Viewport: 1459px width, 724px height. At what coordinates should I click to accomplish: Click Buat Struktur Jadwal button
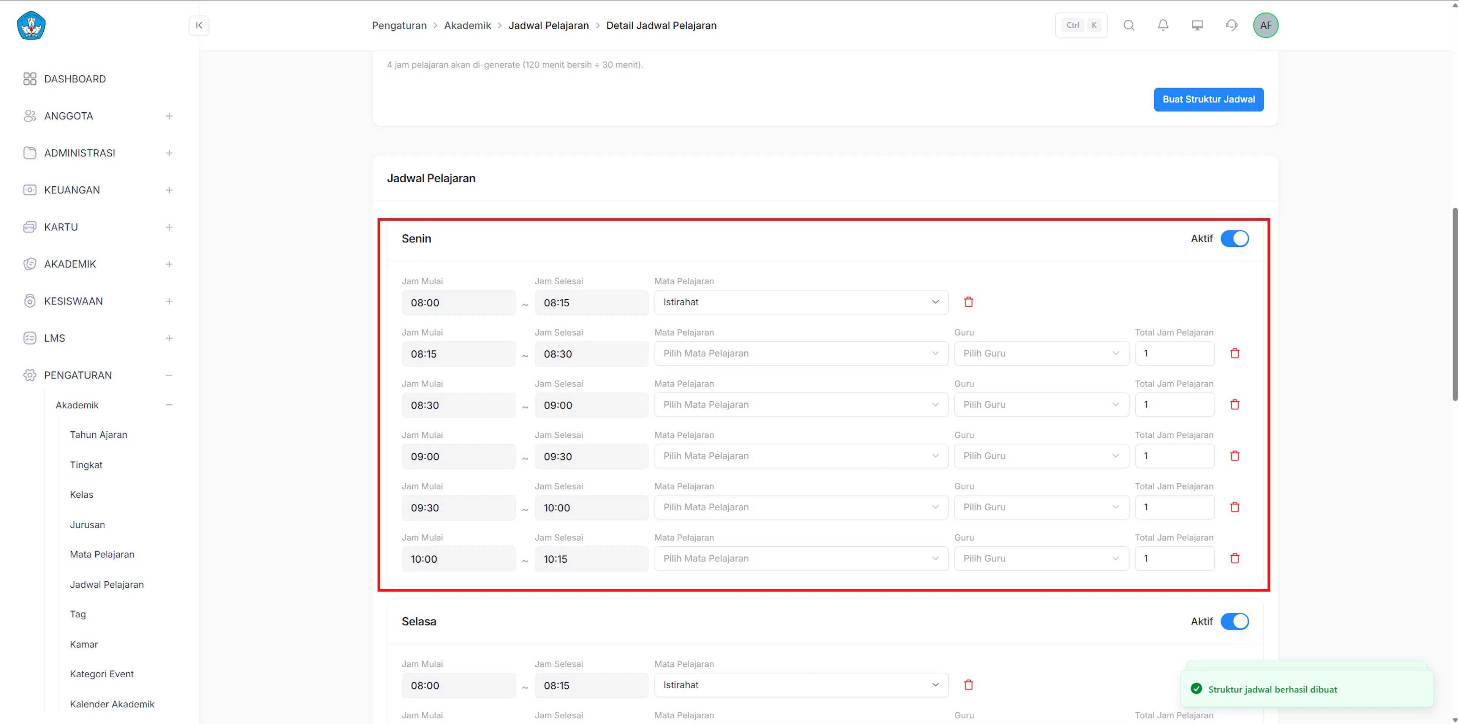[x=1209, y=99]
